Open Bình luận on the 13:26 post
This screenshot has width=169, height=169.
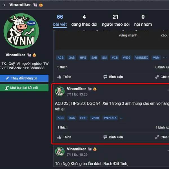pos(113,137)
